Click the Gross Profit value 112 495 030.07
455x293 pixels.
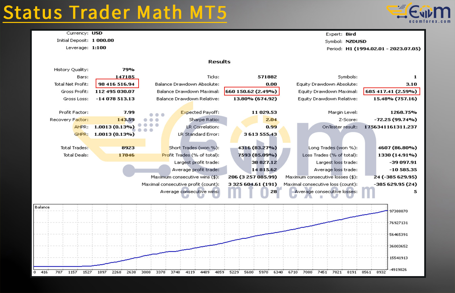[115, 91]
